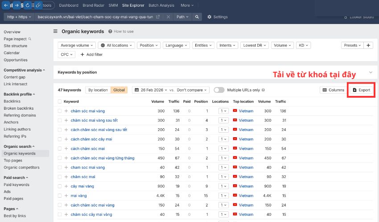
Task: Collapse the Keywords by position section chevron
Action: [370, 72]
